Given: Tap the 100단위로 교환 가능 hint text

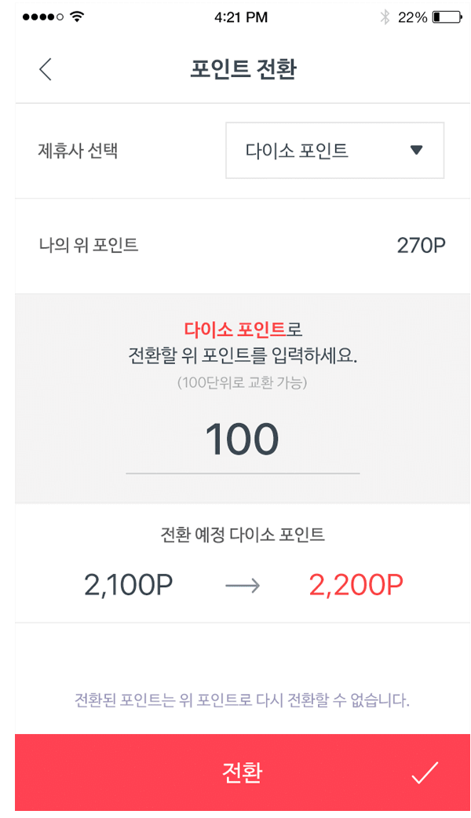Looking at the screenshot, I should [x=243, y=383].
